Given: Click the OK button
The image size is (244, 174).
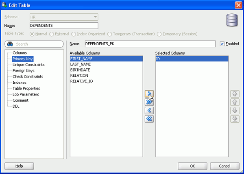Looking at the screenshot, I should tap(192, 166).
